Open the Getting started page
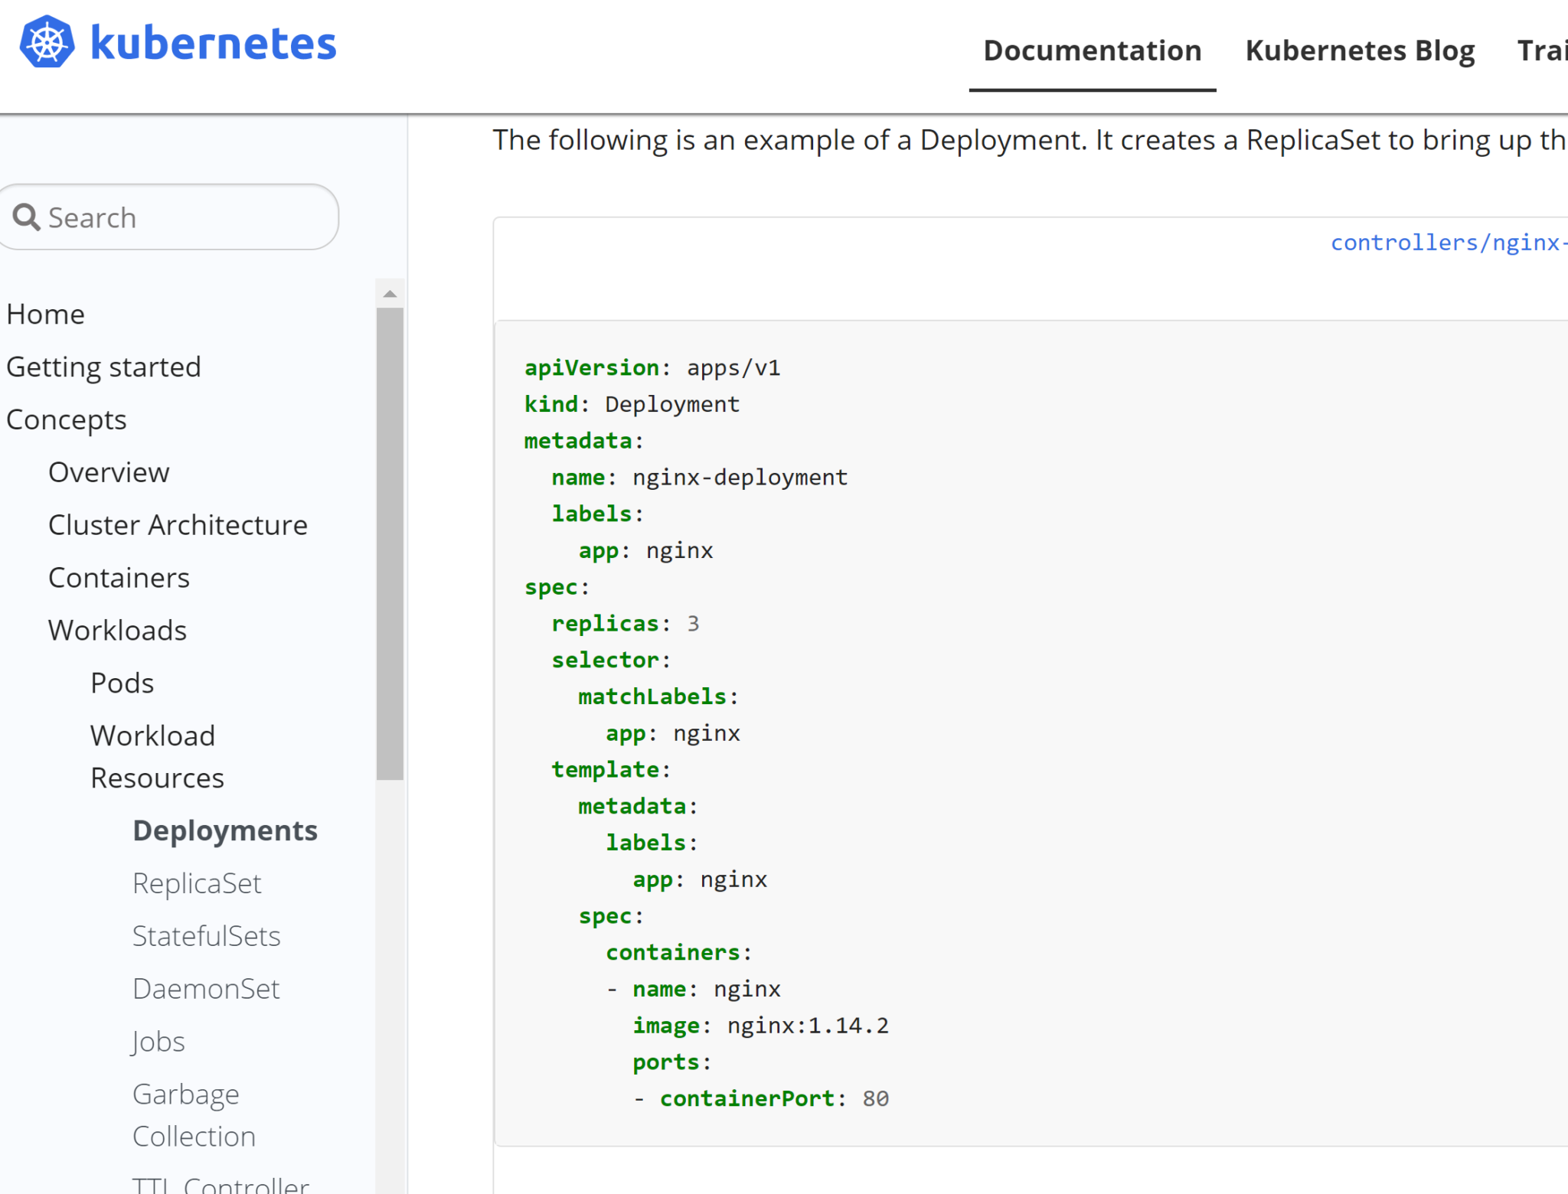Viewport: 1568px width, 1194px height. 104,367
